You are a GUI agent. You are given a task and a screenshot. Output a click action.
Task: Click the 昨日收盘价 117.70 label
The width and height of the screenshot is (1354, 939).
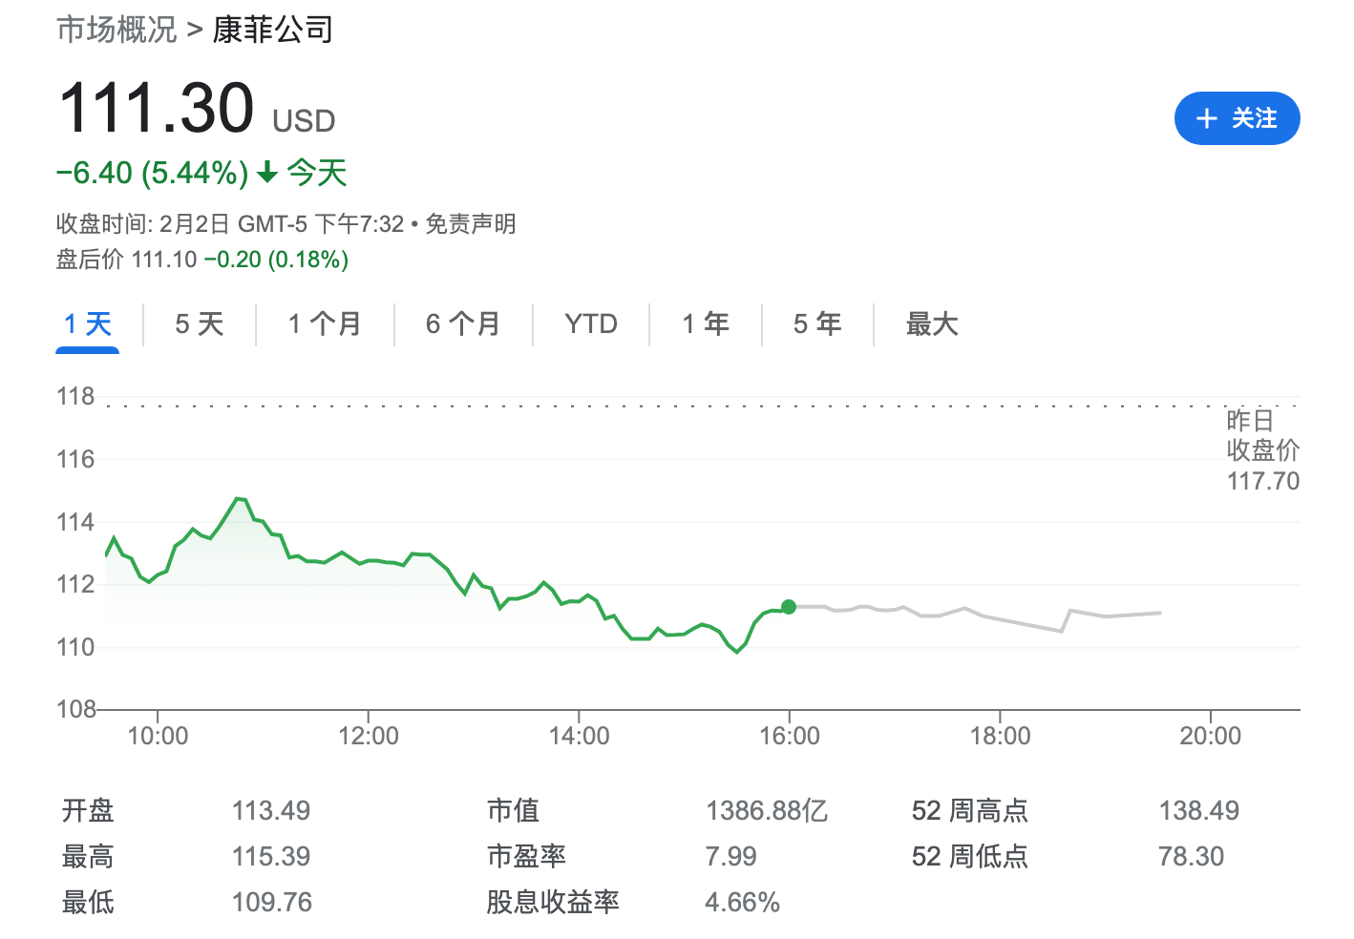pyautogui.click(x=1262, y=450)
